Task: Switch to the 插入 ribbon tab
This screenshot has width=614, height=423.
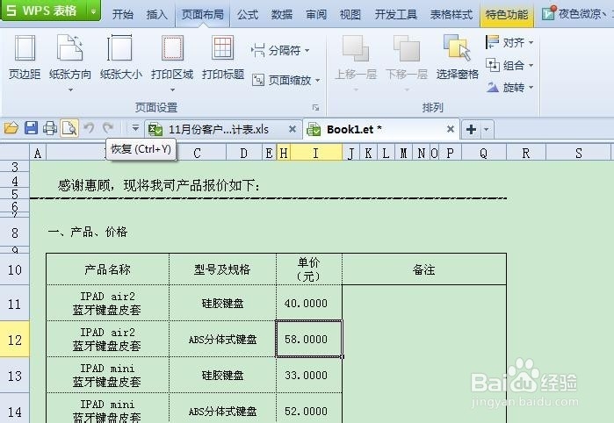Action: pyautogui.click(x=156, y=14)
